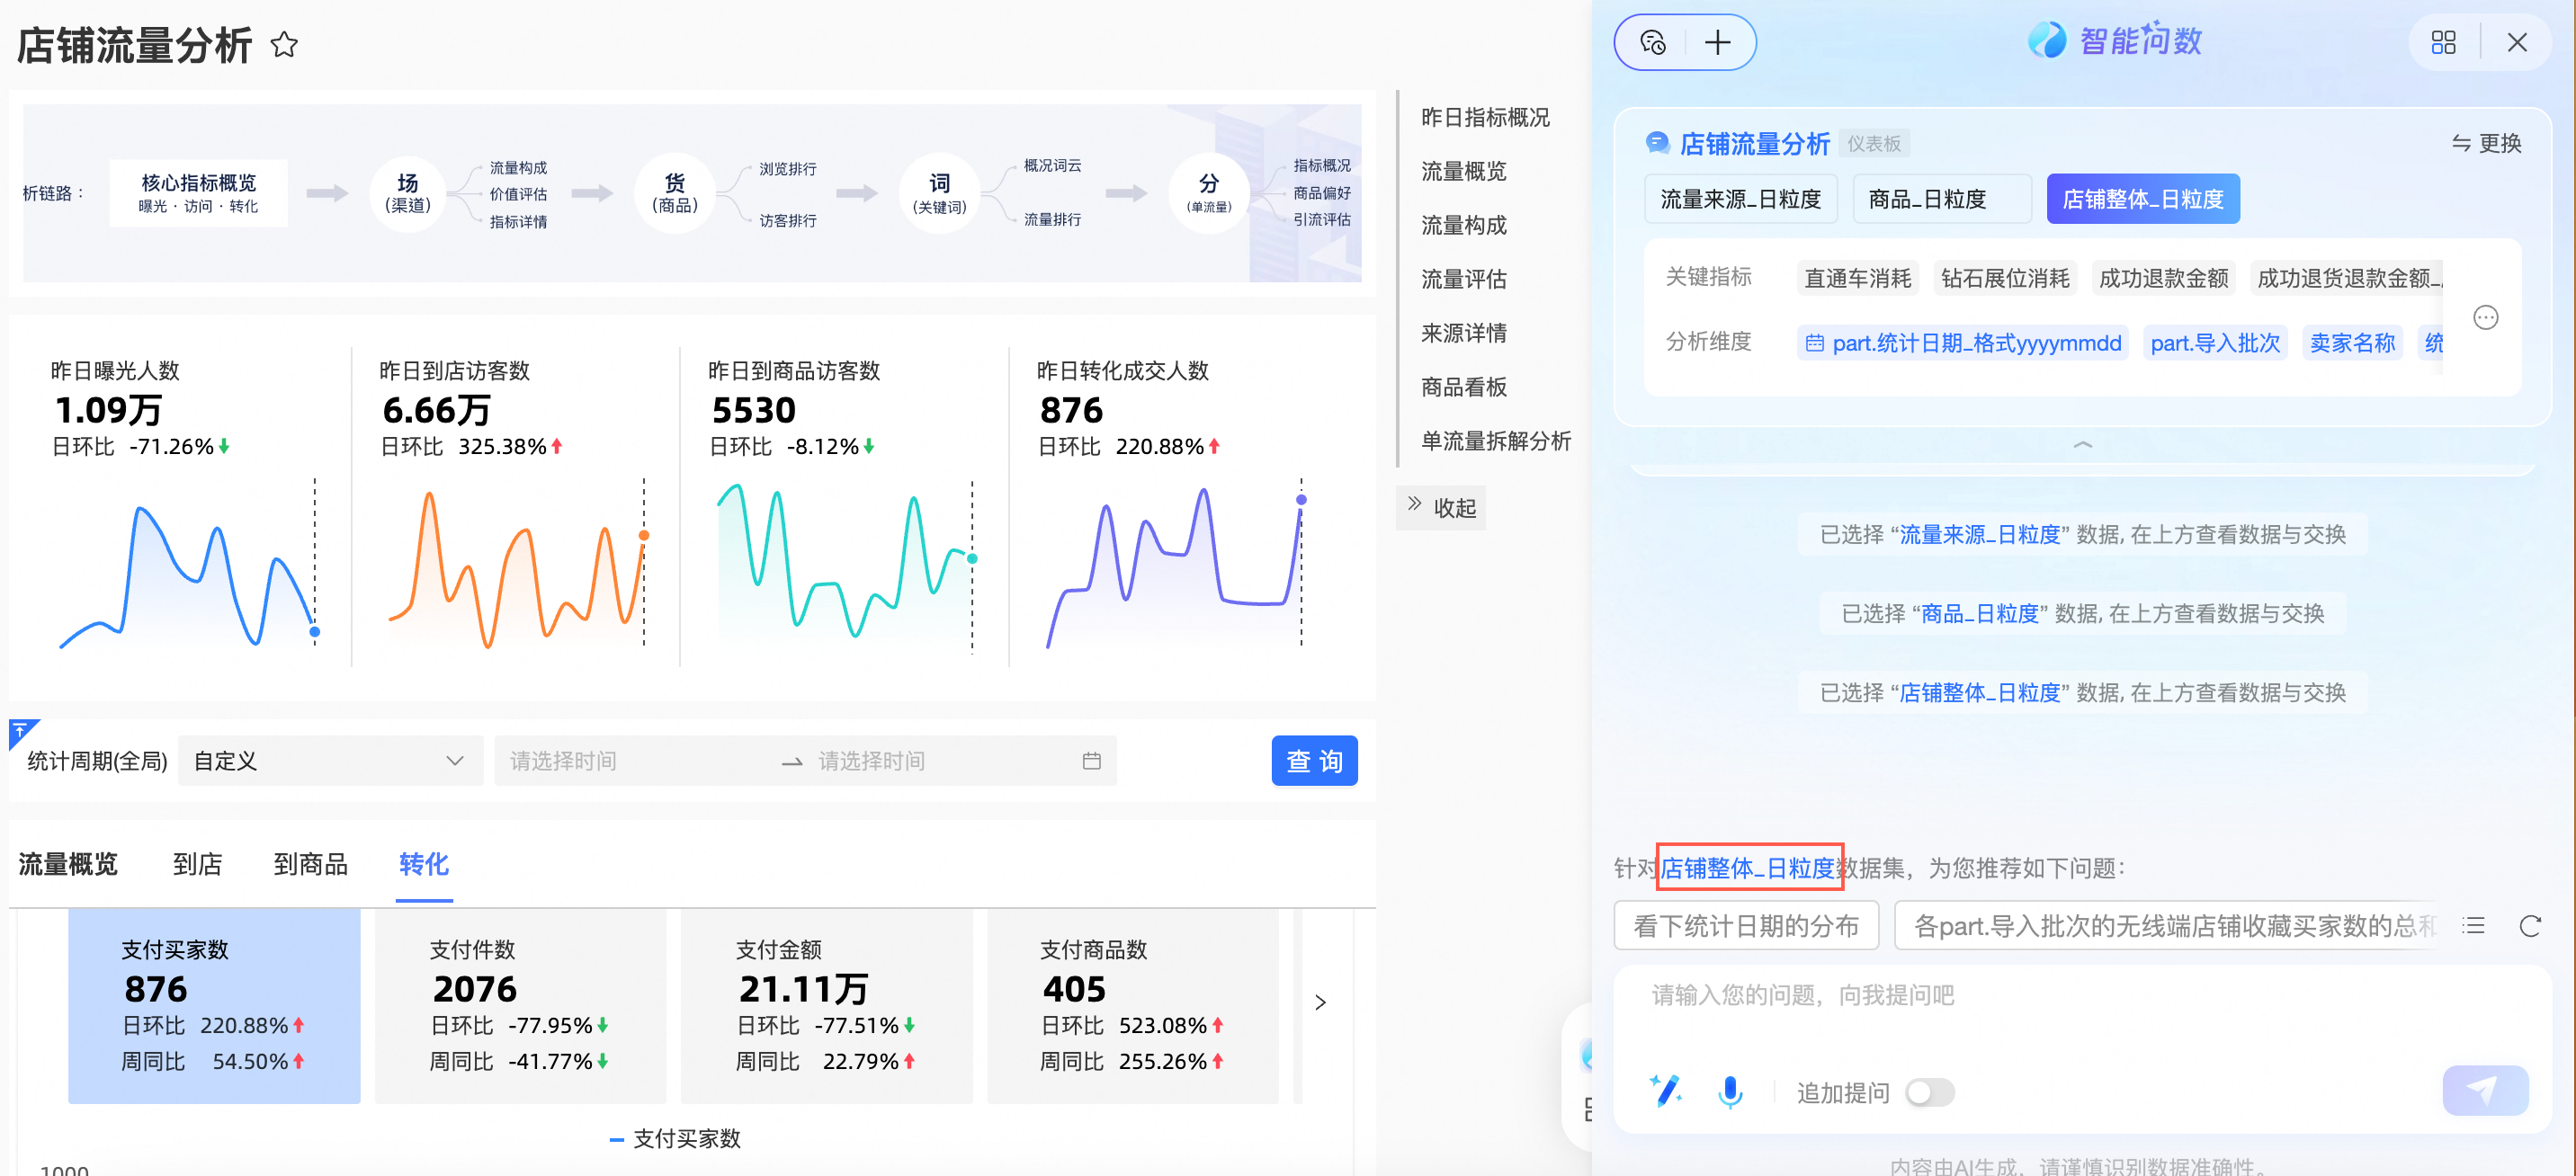The width and height of the screenshot is (2576, 1176).
Task: Select the 支付件数 metric card
Action: pos(520,1006)
